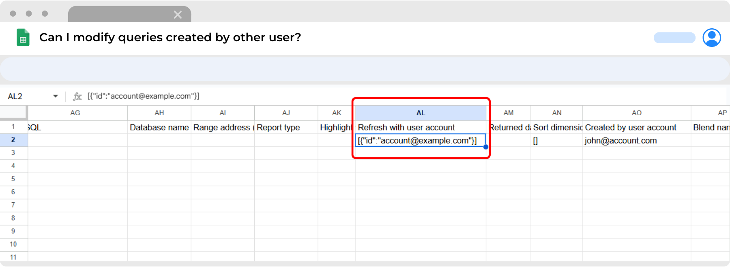Click the green Google Sheets logo icon

pyautogui.click(x=23, y=37)
